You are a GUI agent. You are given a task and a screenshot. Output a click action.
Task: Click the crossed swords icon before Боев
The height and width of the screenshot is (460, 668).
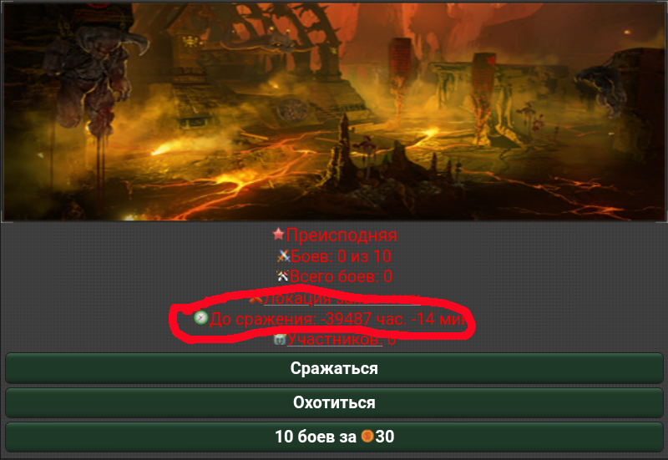[x=283, y=255]
